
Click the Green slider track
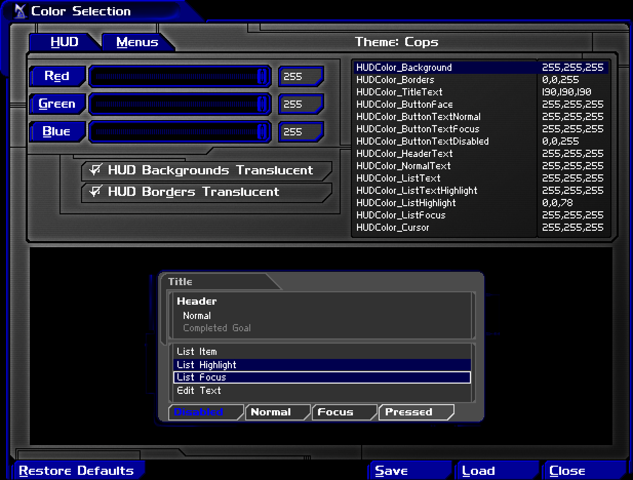coord(180,104)
